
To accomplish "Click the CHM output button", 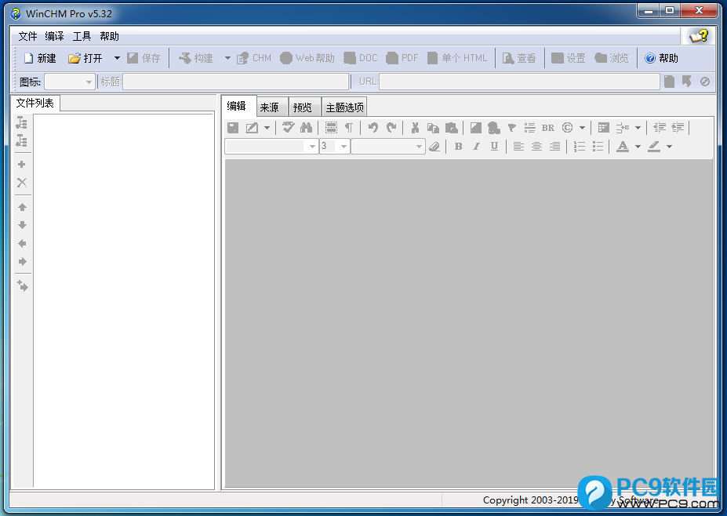I will 253,58.
